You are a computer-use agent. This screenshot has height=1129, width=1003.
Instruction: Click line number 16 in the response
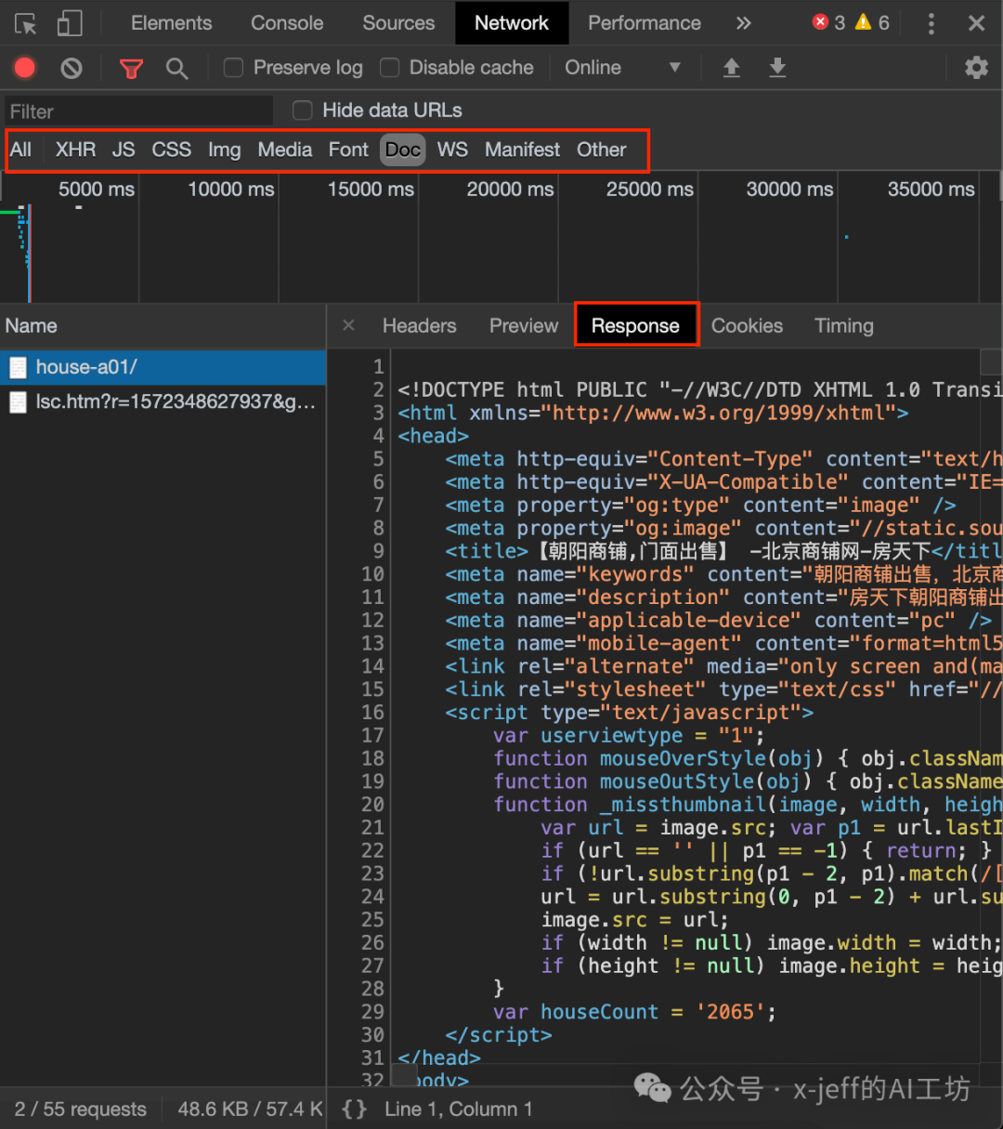coord(372,713)
